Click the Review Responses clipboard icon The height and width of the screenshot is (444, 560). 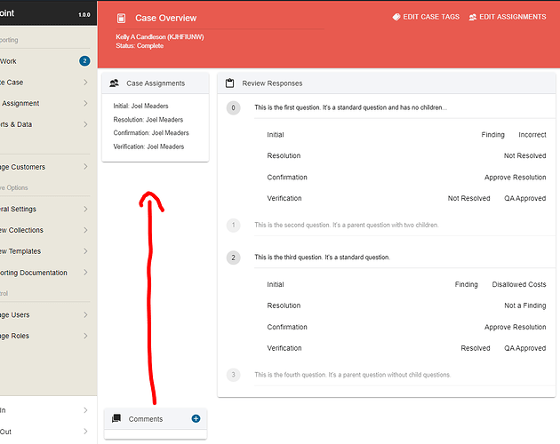(229, 83)
